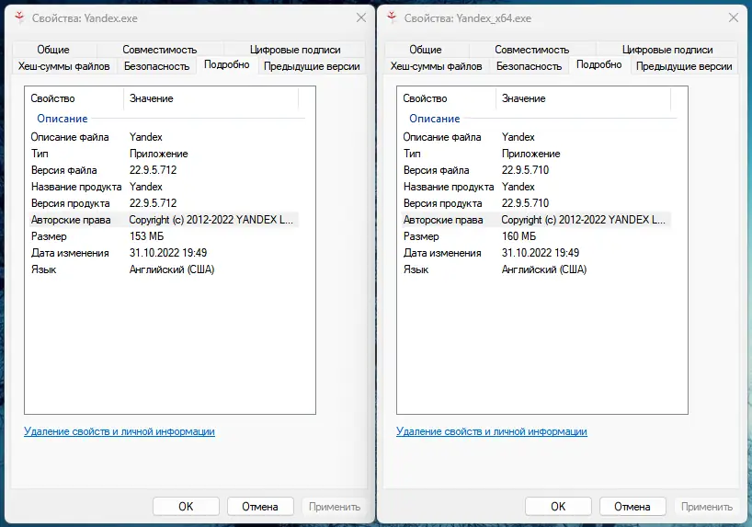
Task: Open Предыдущие версии tab in Yandex_x64.exe properties
Action: (684, 66)
